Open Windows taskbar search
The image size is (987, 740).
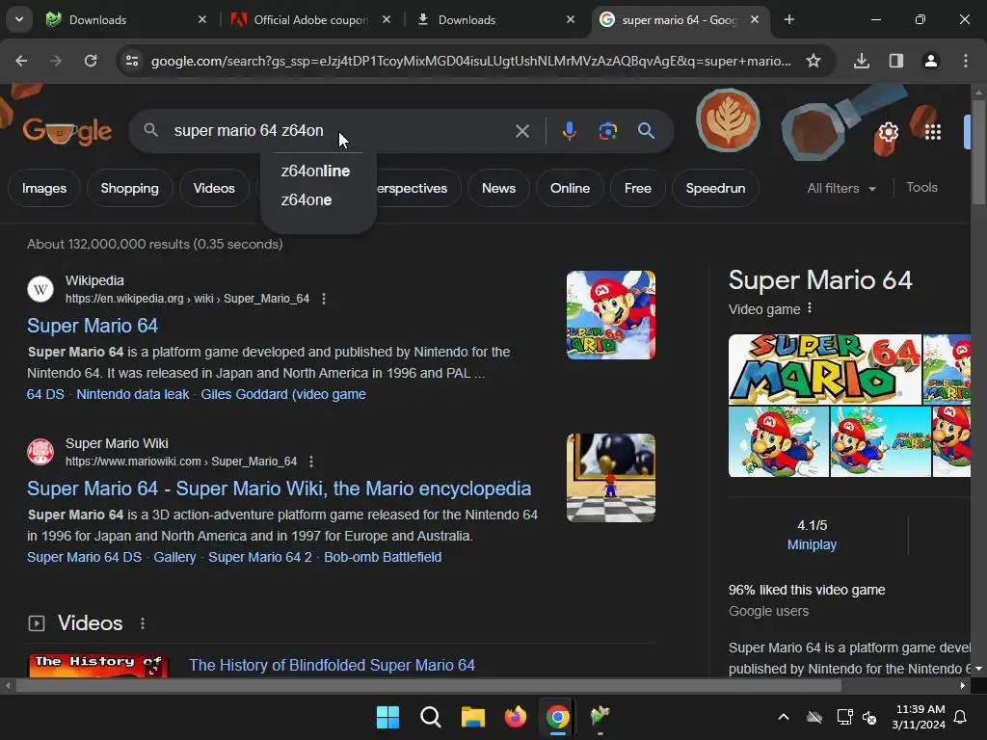431,717
